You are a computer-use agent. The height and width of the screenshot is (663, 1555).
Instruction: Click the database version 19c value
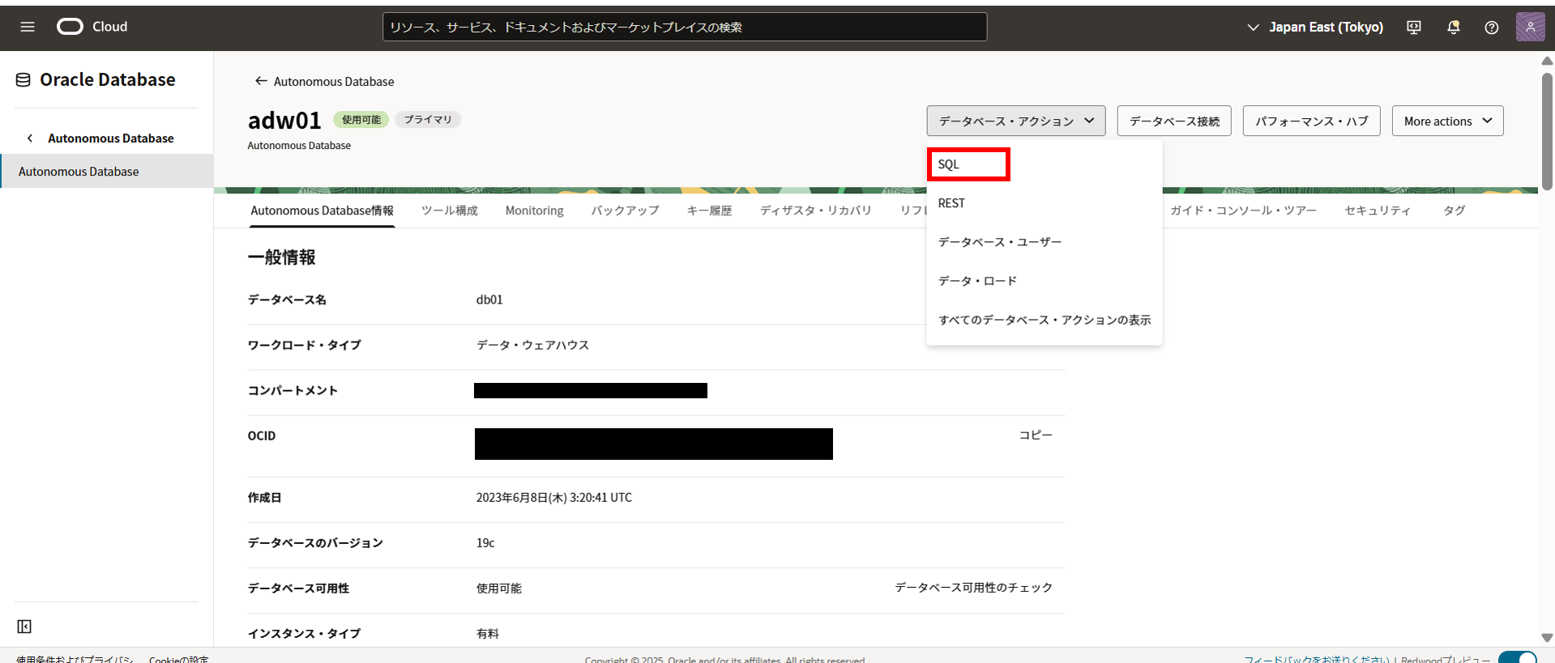[485, 542]
